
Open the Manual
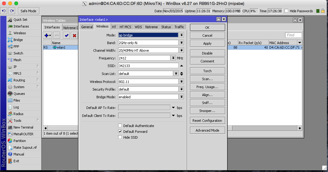point(24,154)
